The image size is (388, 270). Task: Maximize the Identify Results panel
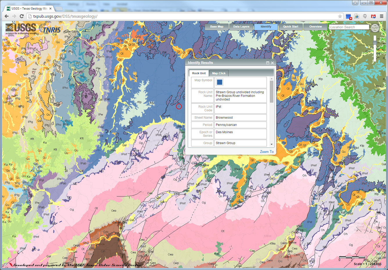(267, 63)
